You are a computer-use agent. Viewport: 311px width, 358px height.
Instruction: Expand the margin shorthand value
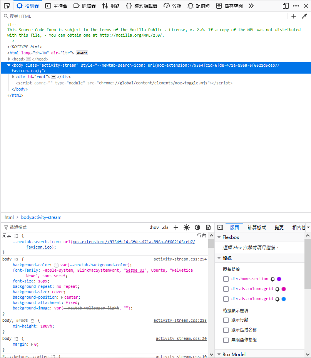point(32,345)
